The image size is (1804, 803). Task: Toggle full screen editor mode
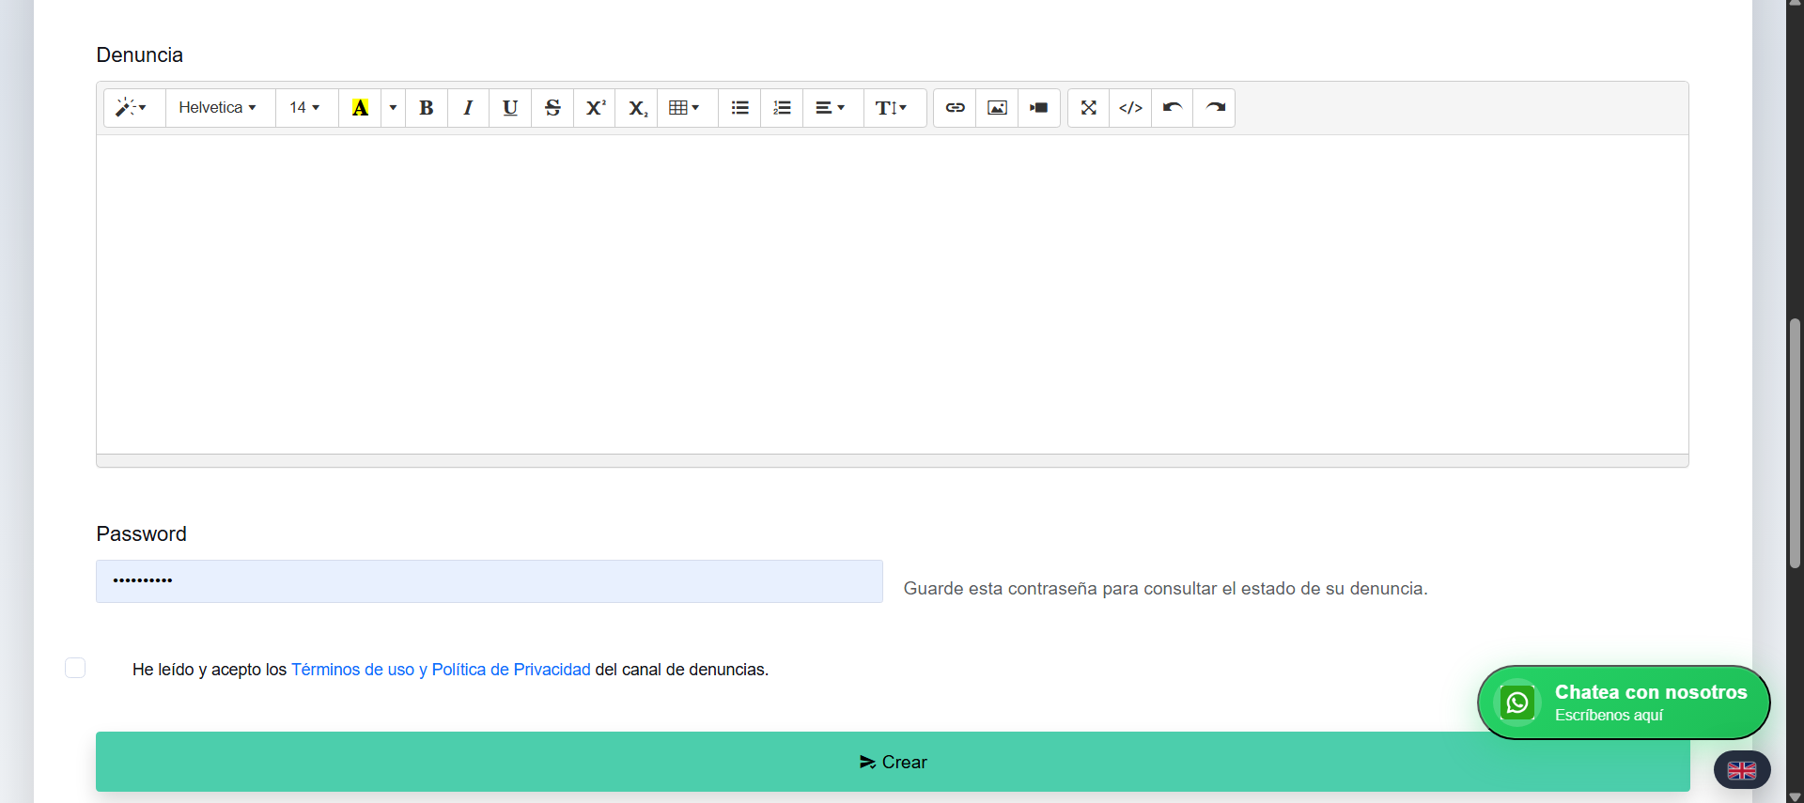1088,108
